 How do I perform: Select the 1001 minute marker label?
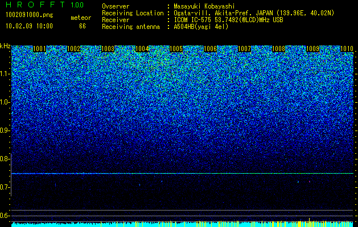pos(39,49)
